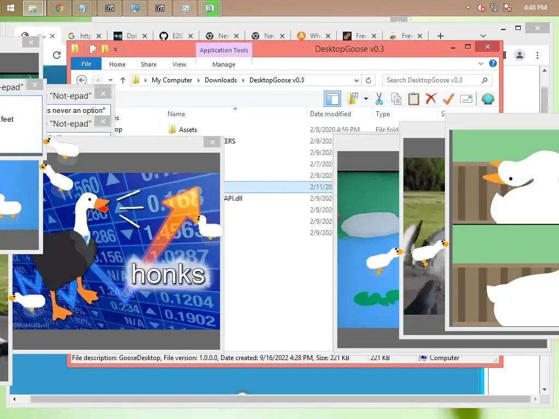
Task: Click Properties icon in quick access toolbar
Action: point(93,49)
